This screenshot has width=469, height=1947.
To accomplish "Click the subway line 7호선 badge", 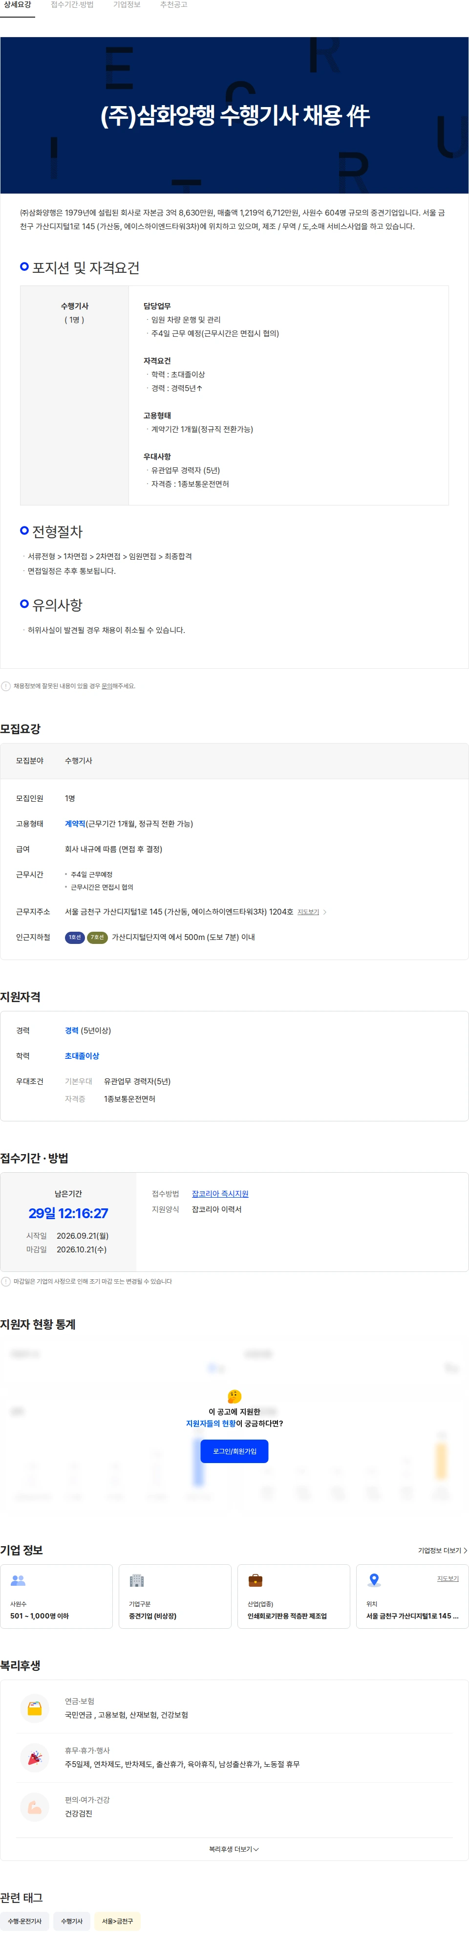I will point(97,937).
